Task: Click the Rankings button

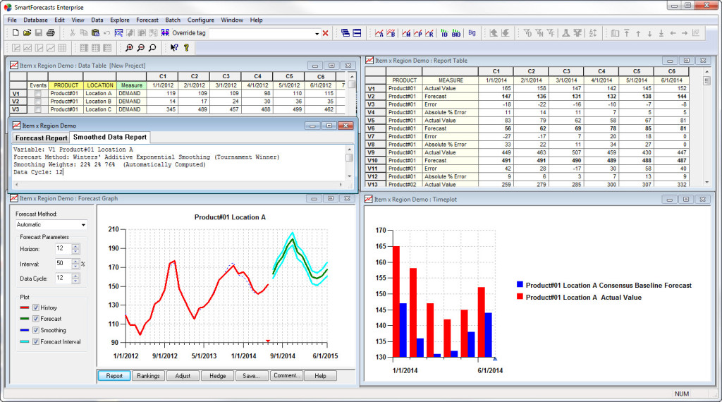Action: coord(148,376)
